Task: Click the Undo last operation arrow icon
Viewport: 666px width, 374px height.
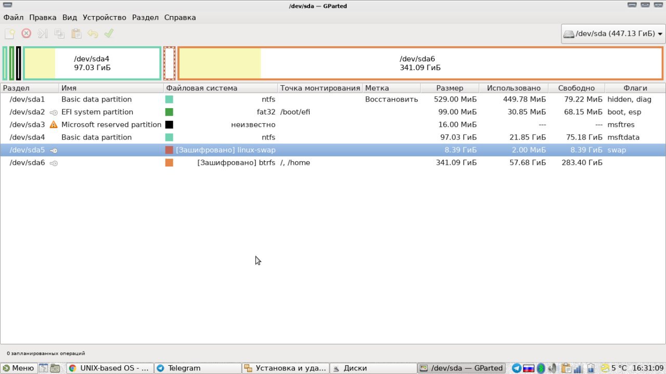Action: click(x=93, y=34)
